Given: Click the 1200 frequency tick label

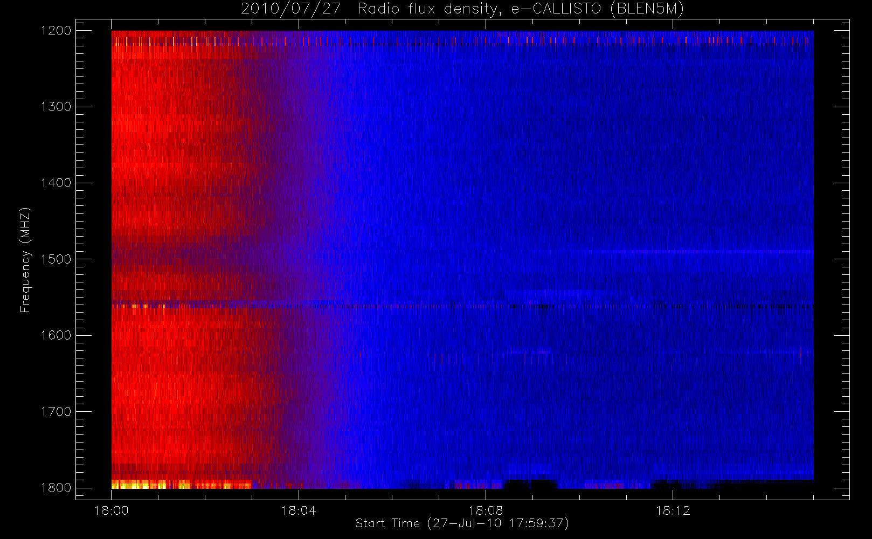Looking at the screenshot, I should click(56, 31).
